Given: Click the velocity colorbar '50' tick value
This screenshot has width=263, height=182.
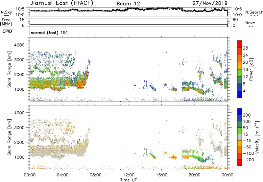Looking at the screenshot, I should point(245,128).
